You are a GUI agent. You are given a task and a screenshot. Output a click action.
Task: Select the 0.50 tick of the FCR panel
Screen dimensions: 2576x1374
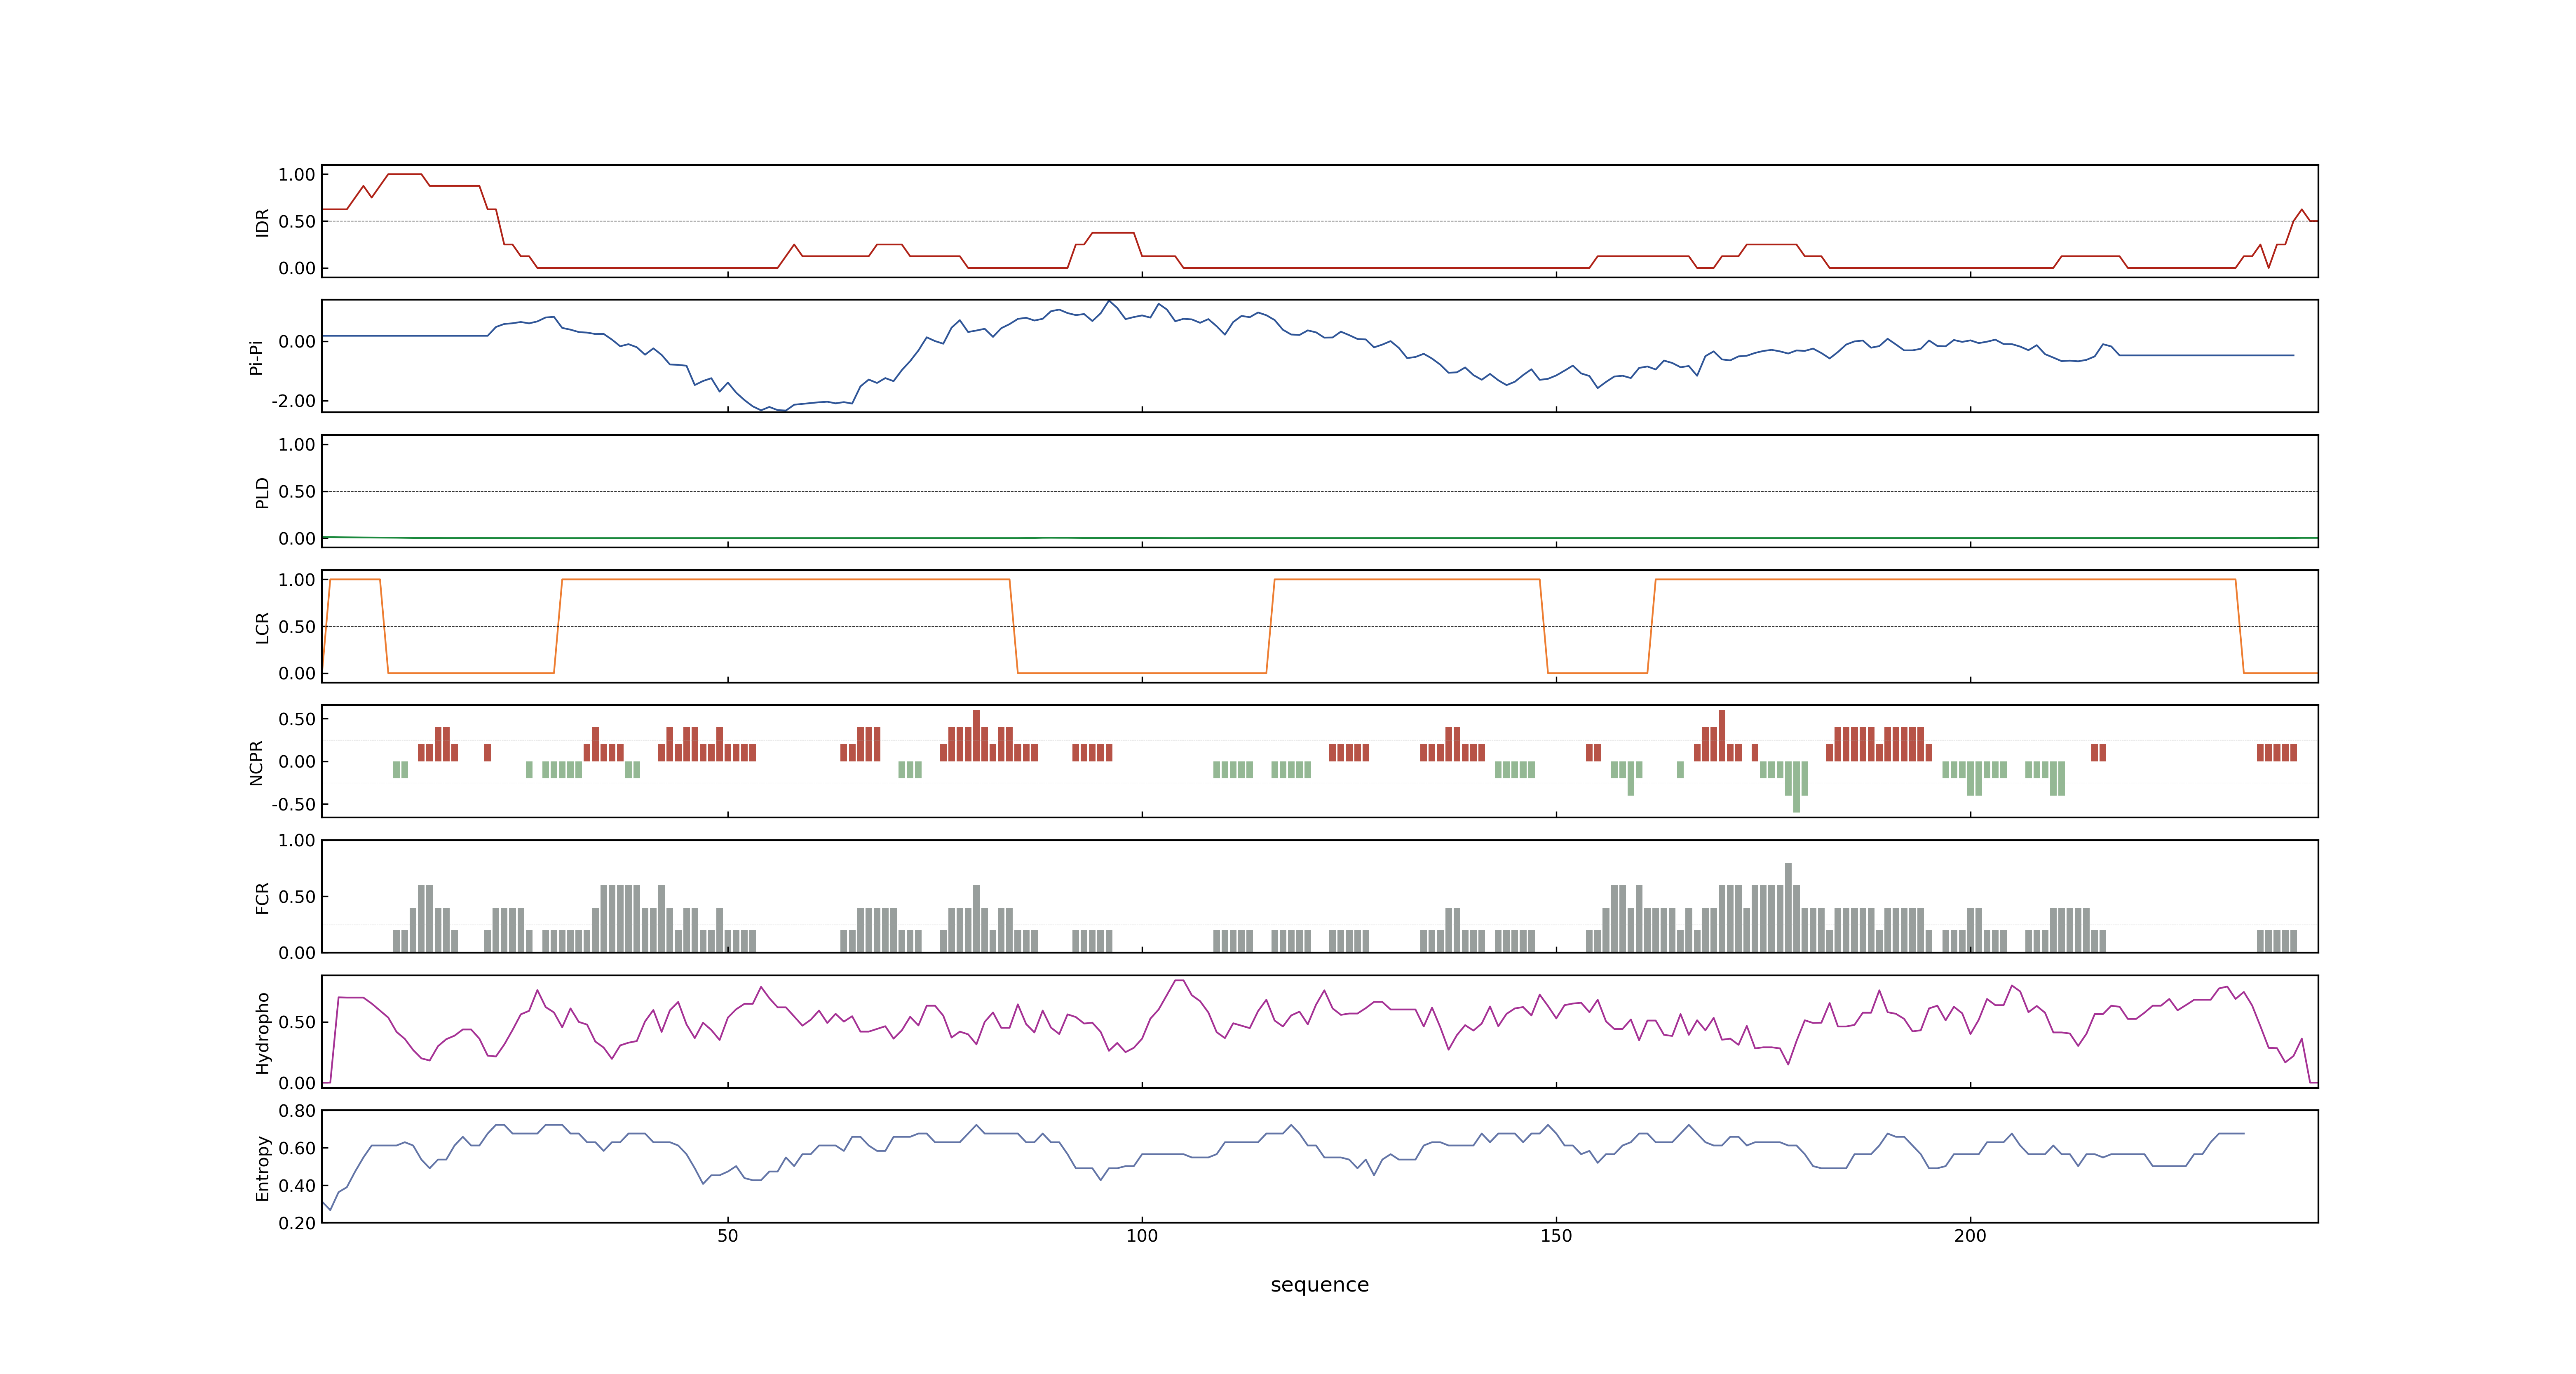(297, 897)
